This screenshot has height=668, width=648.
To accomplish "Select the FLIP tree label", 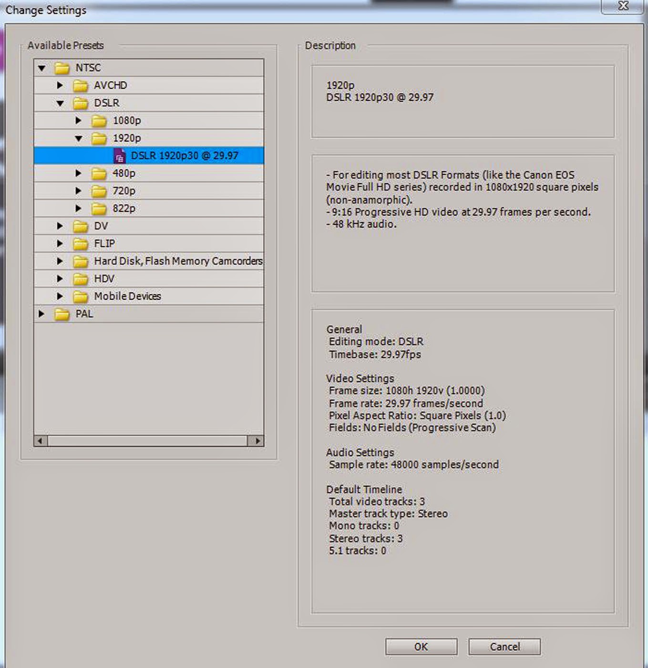I will [104, 243].
